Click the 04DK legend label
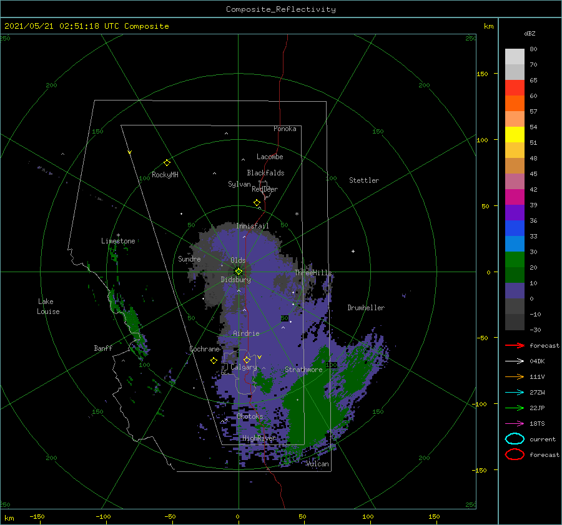This screenshot has height=525, width=562. [537, 361]
